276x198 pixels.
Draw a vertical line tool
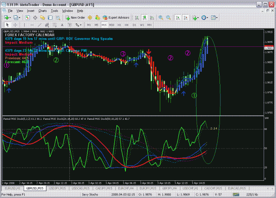coord(24,25)
